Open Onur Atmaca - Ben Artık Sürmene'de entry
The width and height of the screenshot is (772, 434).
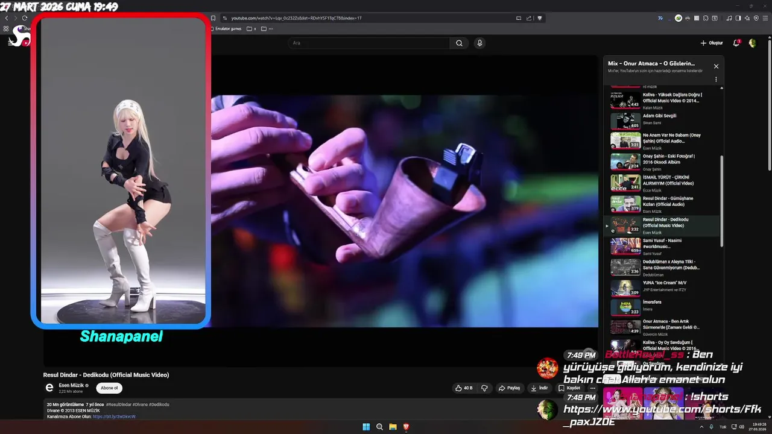click(x=663, y=327)
